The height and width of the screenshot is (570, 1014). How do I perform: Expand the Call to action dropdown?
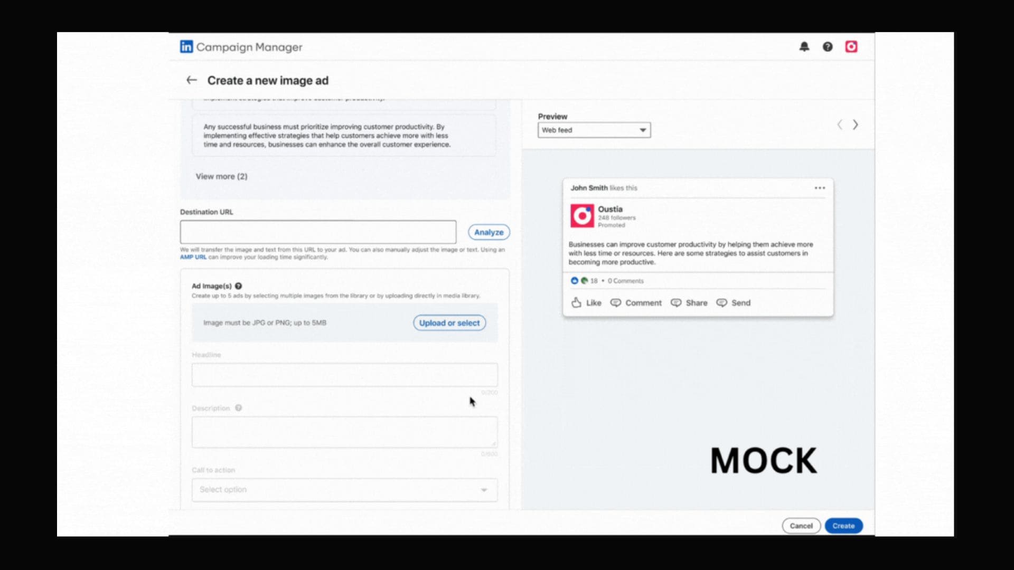tap(344, 490)
